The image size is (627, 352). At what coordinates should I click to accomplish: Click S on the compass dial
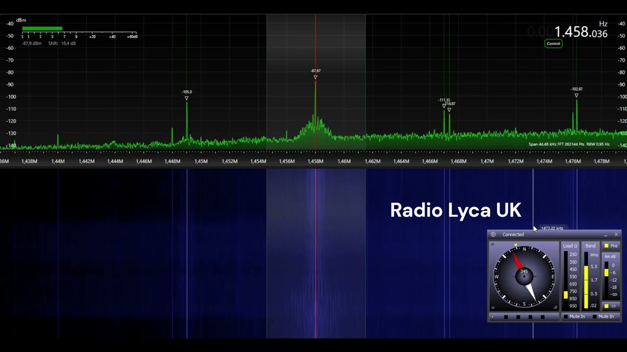(x=524, y=304)
